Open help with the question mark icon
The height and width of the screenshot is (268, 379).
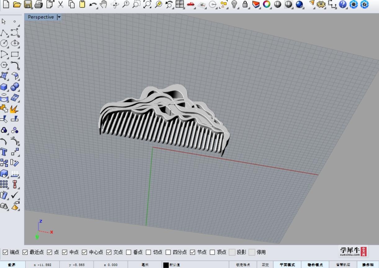(342, 4)
